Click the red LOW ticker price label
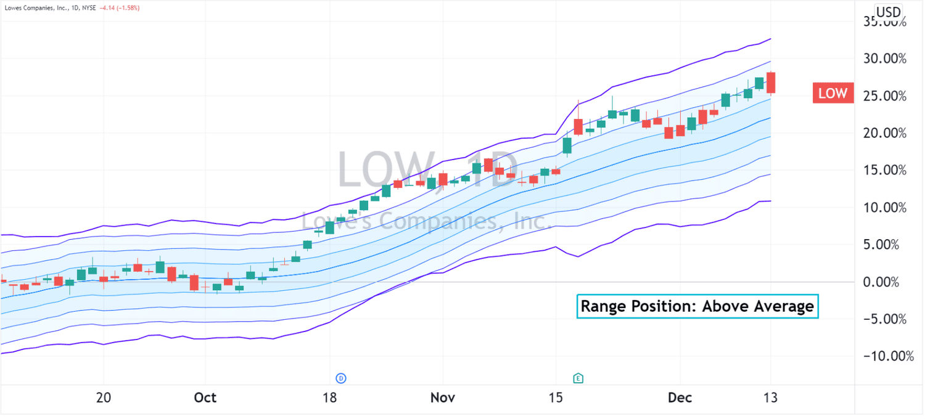Image resolution: width=925 pixels, height=419 pixels. pos(833,93)
